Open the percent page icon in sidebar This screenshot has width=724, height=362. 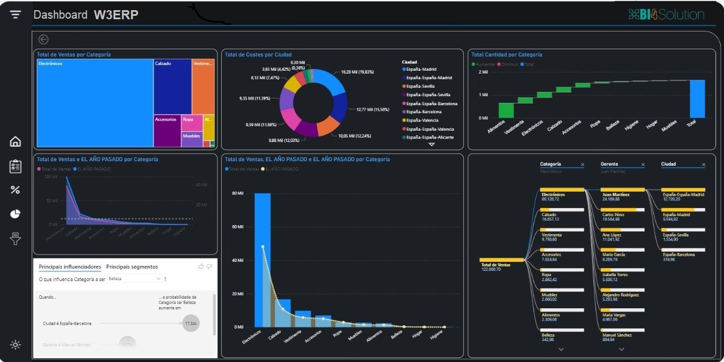15,190
